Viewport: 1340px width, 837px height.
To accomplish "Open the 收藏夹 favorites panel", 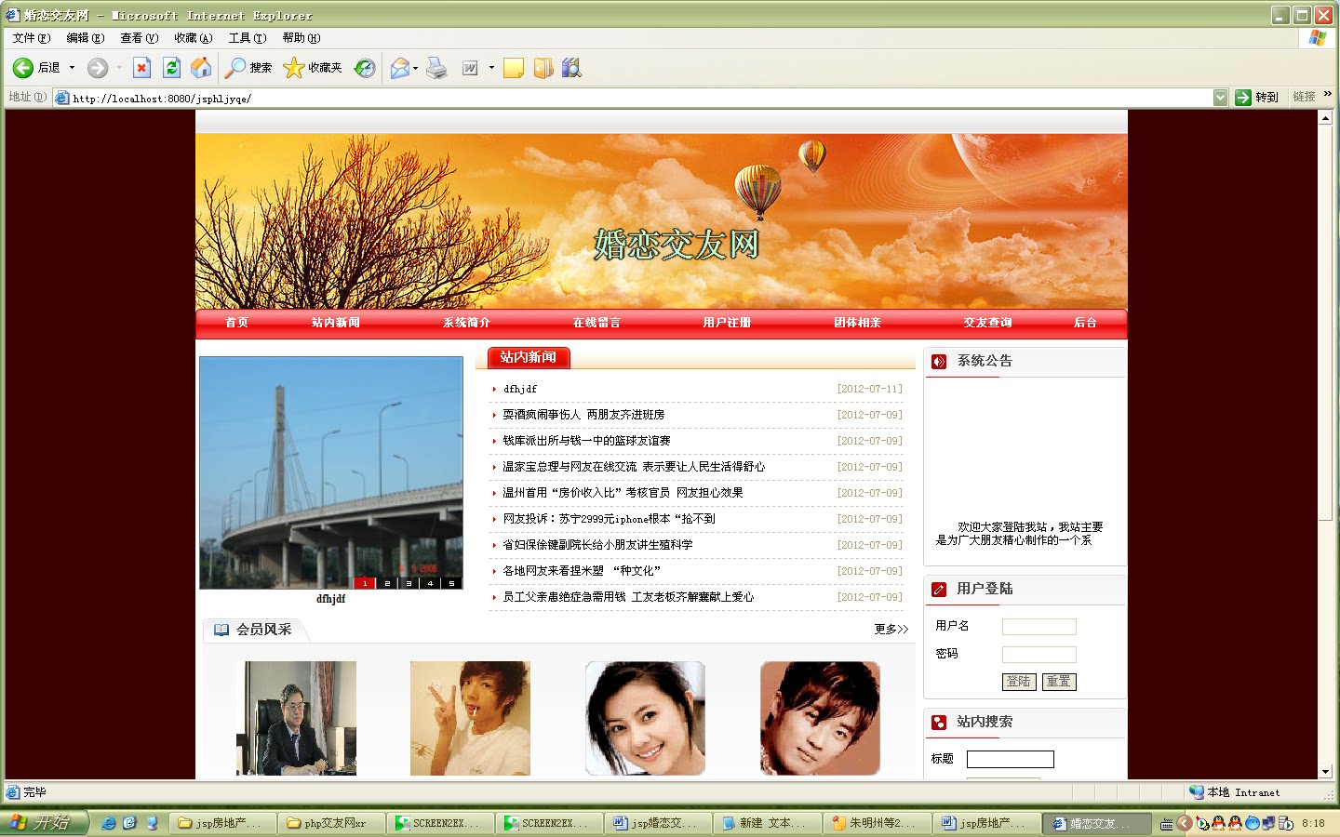I will pos(312,67).
